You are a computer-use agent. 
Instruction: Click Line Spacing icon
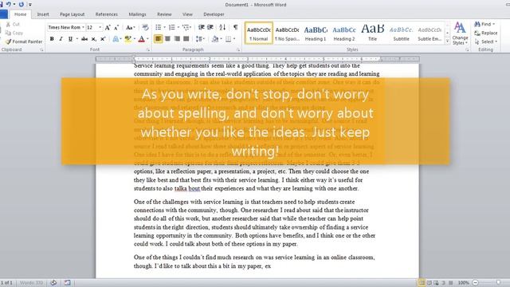[199, 39]
